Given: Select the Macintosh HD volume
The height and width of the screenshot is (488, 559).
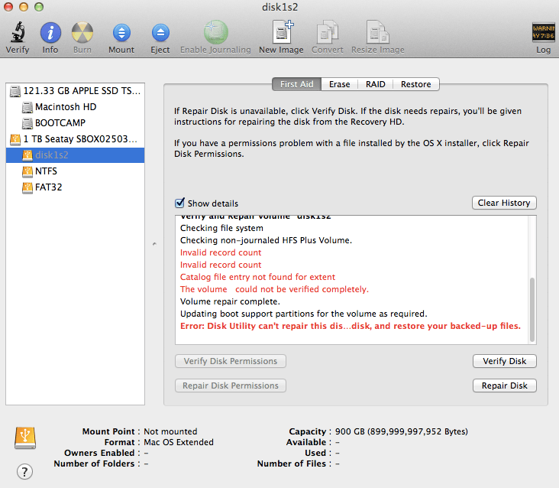Looking at the screenshot, I should click(x=76, y=107).
